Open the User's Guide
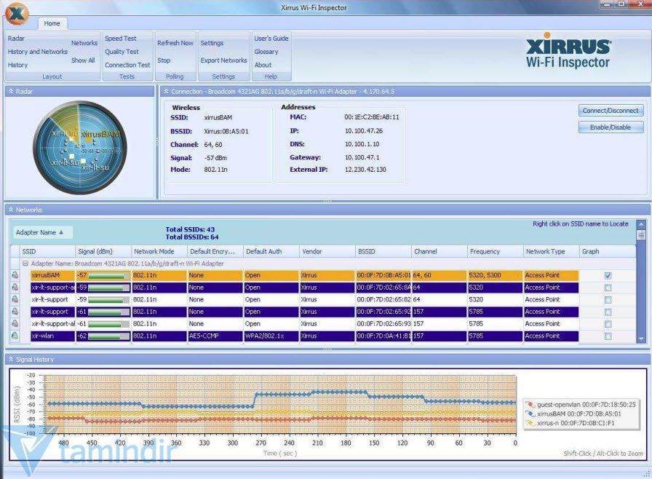Screen dimensions: 652x479 (271, 39)
